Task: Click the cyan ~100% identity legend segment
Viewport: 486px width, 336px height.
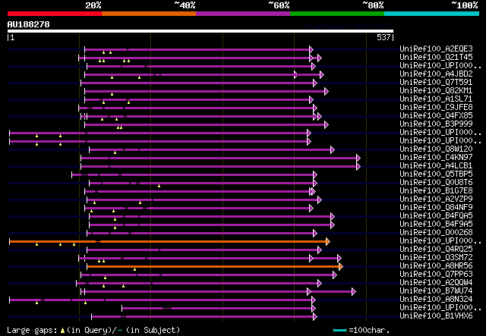Action: pyautogui.click(x=432, y=14)
